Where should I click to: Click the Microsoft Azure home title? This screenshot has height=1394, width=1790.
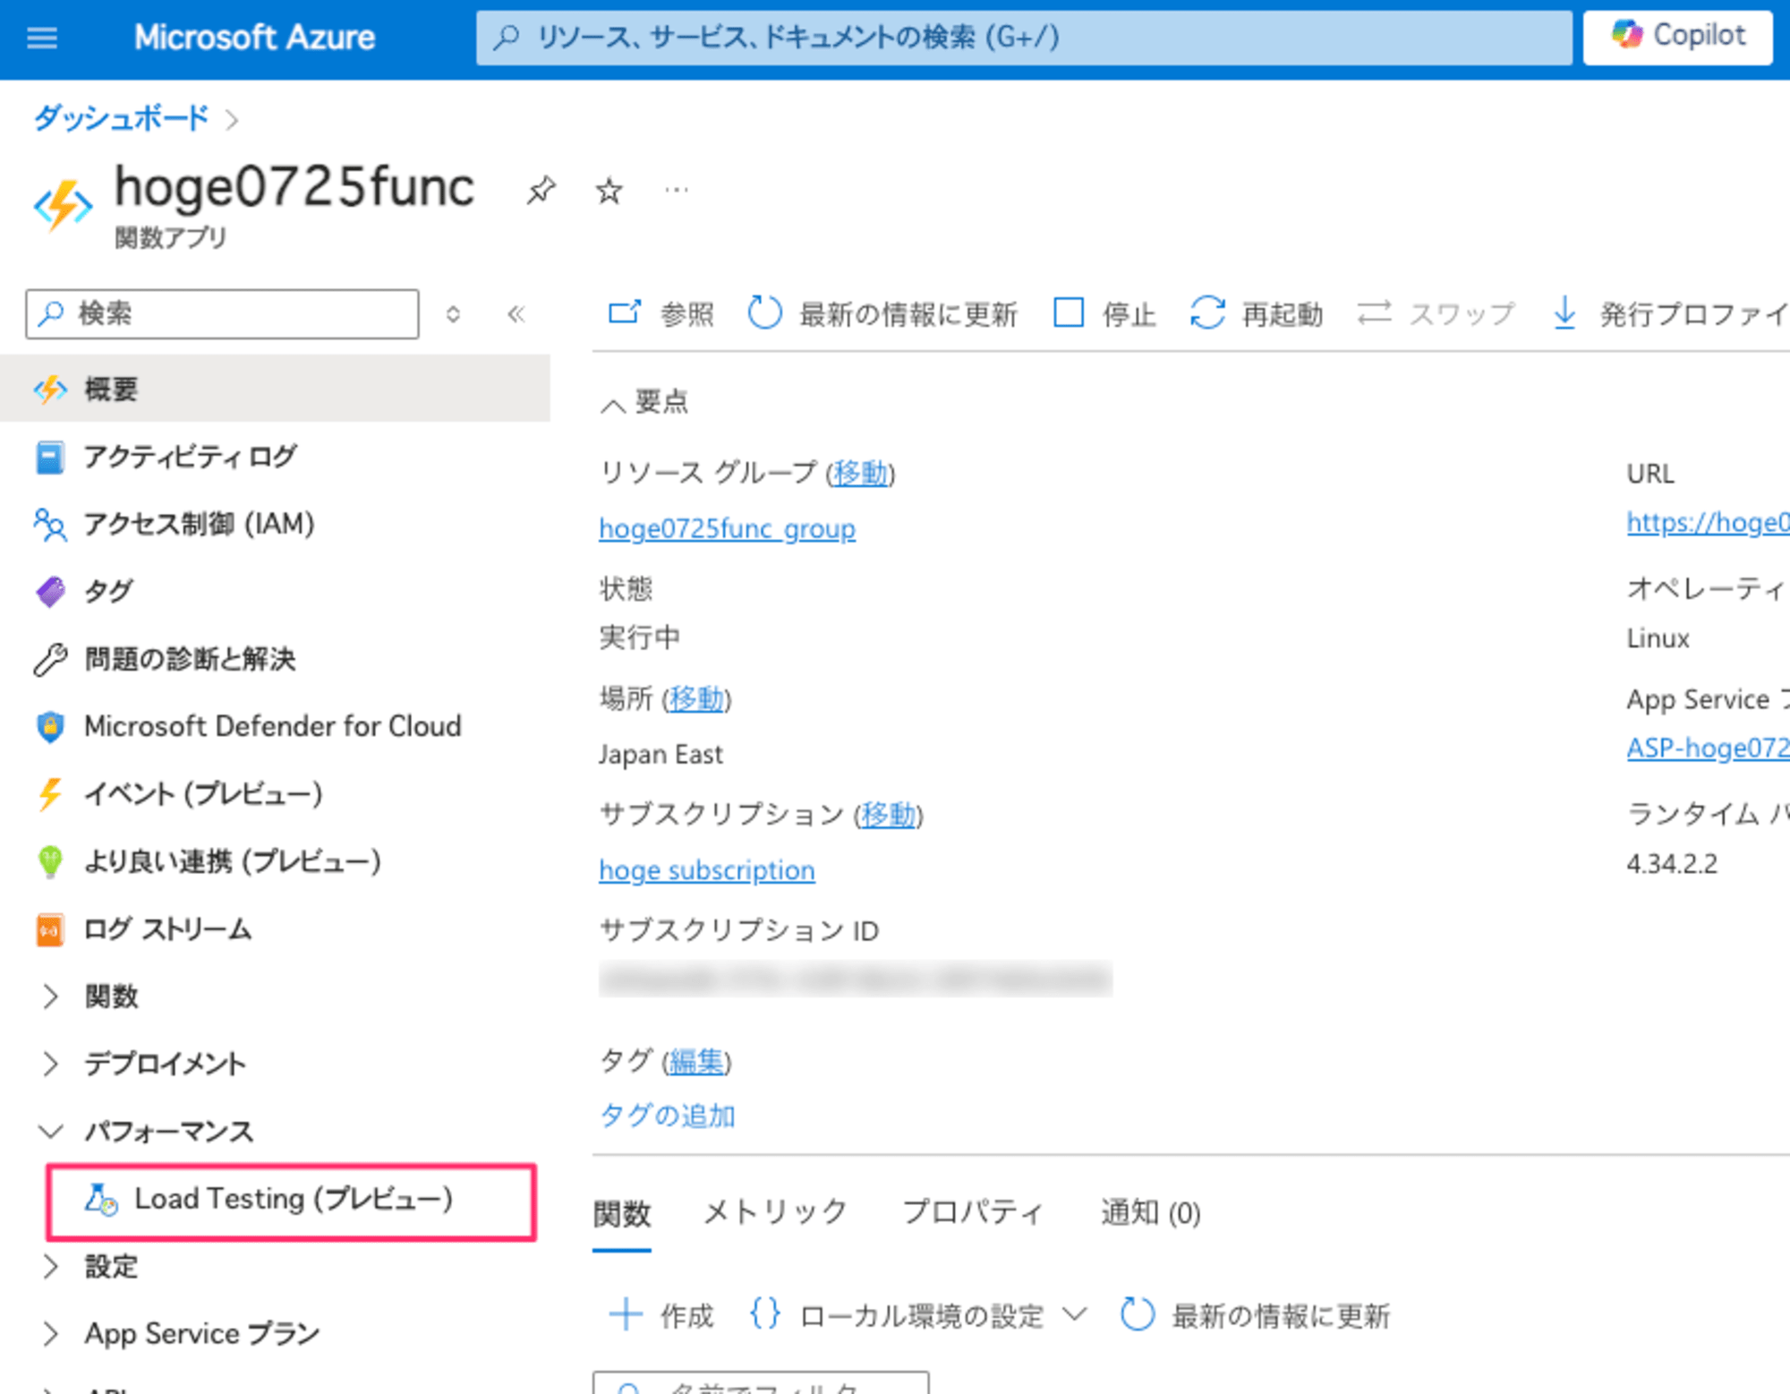pyautogui.click(x=254, y=38)
